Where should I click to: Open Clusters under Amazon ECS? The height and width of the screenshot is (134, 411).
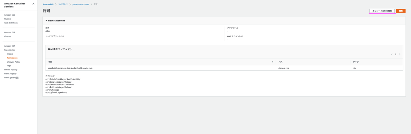coord(8,19)
